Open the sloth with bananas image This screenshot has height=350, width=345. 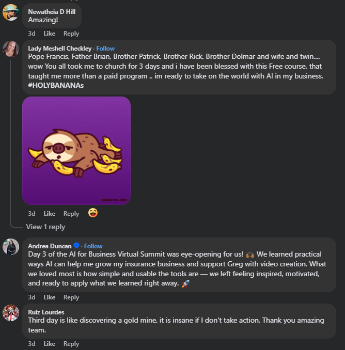[x=76, y=151]
